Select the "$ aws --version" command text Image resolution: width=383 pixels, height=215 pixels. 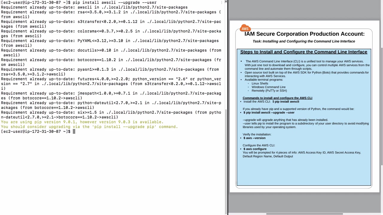coord(254,138)
